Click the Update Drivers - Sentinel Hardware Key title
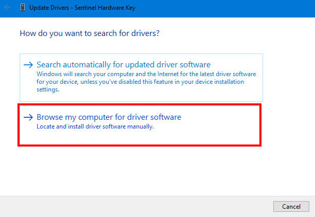The height and width of the screenshot is (217, 315). pyautogui.click(x=82, y=8)
